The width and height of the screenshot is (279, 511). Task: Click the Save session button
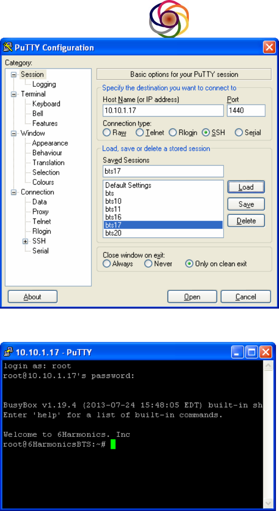point(246,204)
